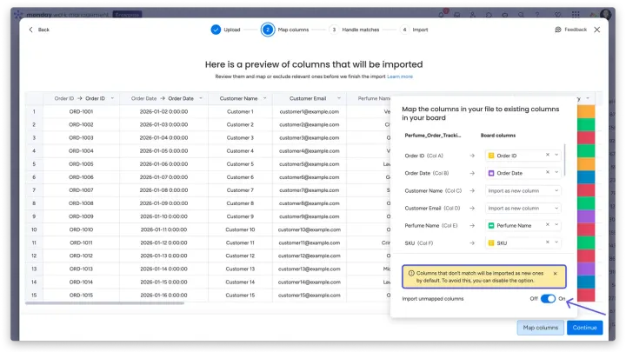Click the monday work management logo

click(61, 15)
